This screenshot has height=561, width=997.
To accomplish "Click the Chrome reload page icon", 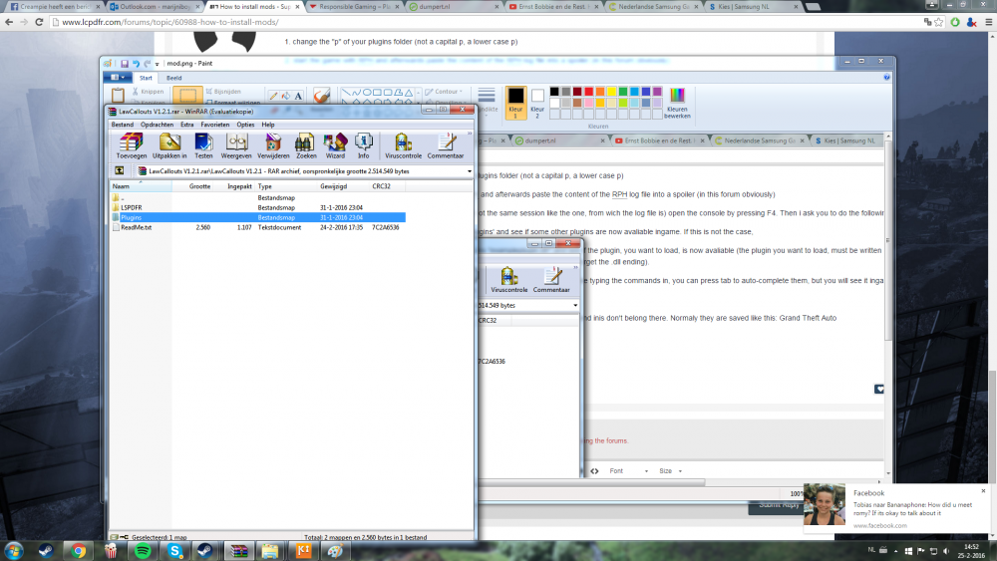I will (x=39, y=22).
